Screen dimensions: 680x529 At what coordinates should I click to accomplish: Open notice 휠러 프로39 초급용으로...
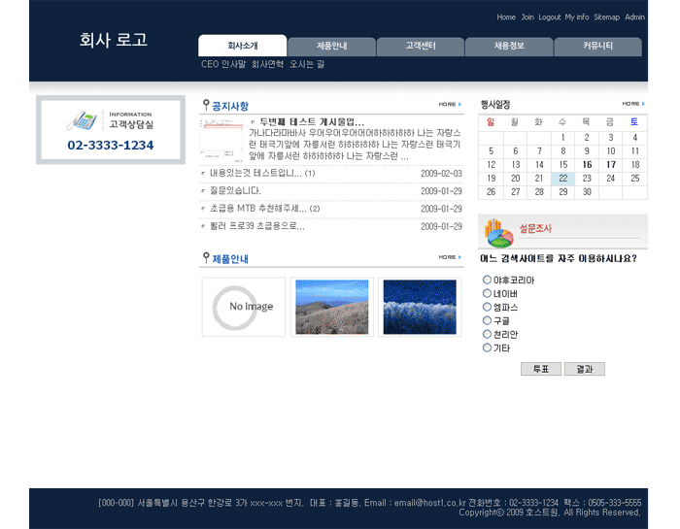(x=257, y=226)
